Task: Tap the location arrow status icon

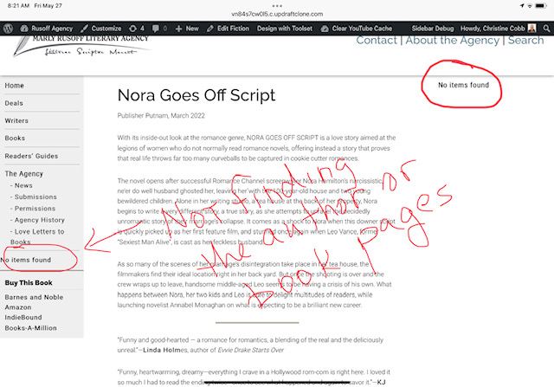Action: [x=522, y=6]
